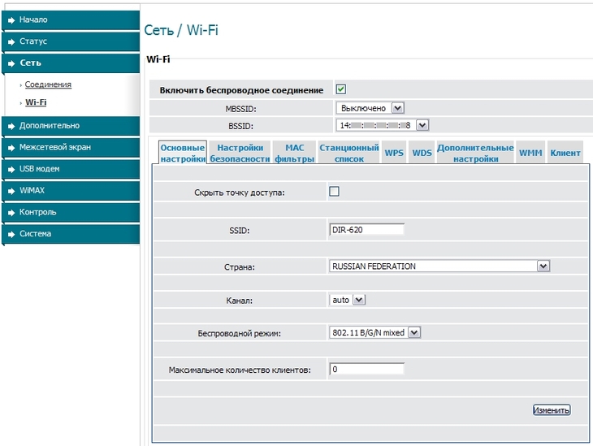593x446 pixels.
Task: Collapse the Сеть menu section
Action: (71, 63)
